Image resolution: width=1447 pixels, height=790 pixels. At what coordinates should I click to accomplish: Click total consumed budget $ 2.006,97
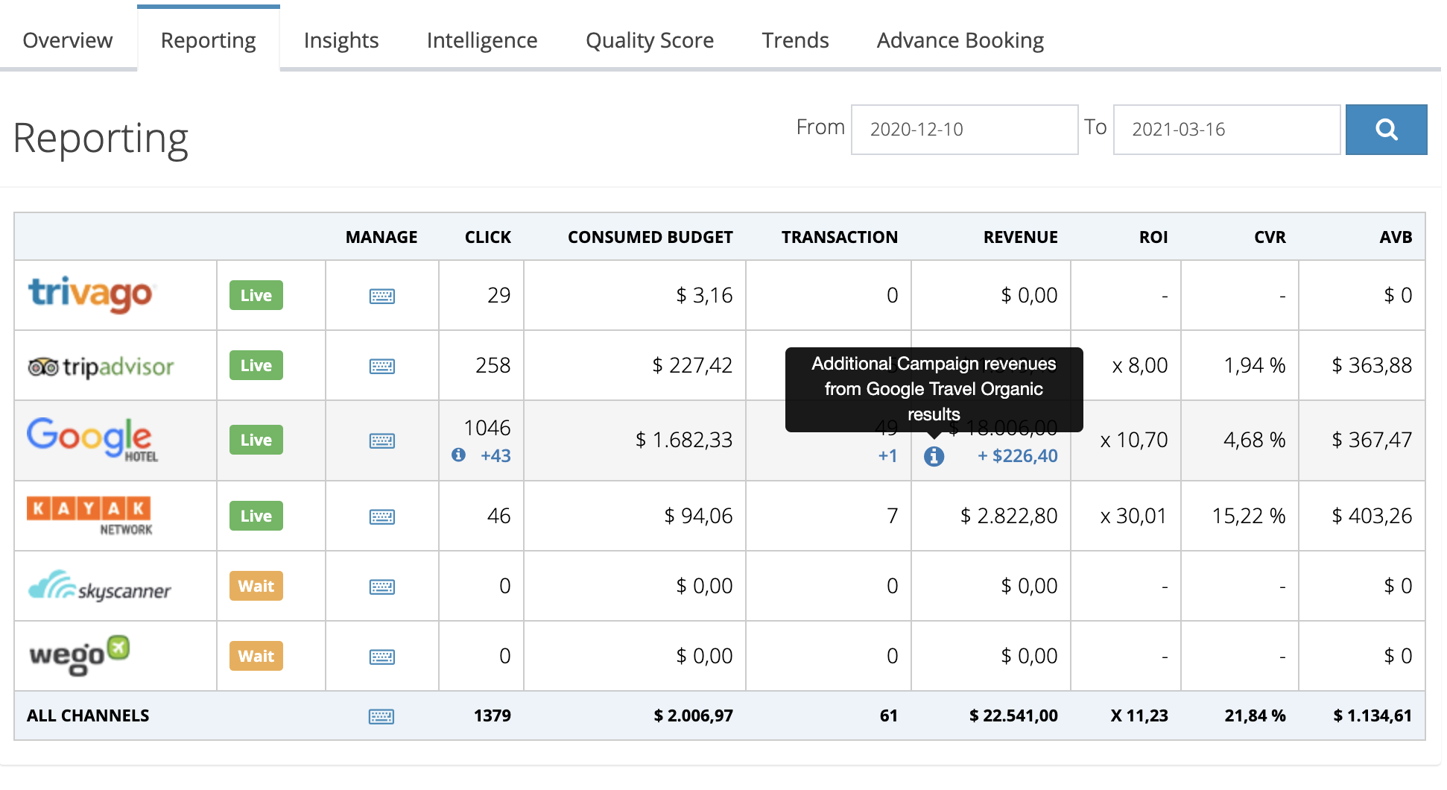point(694,715)
